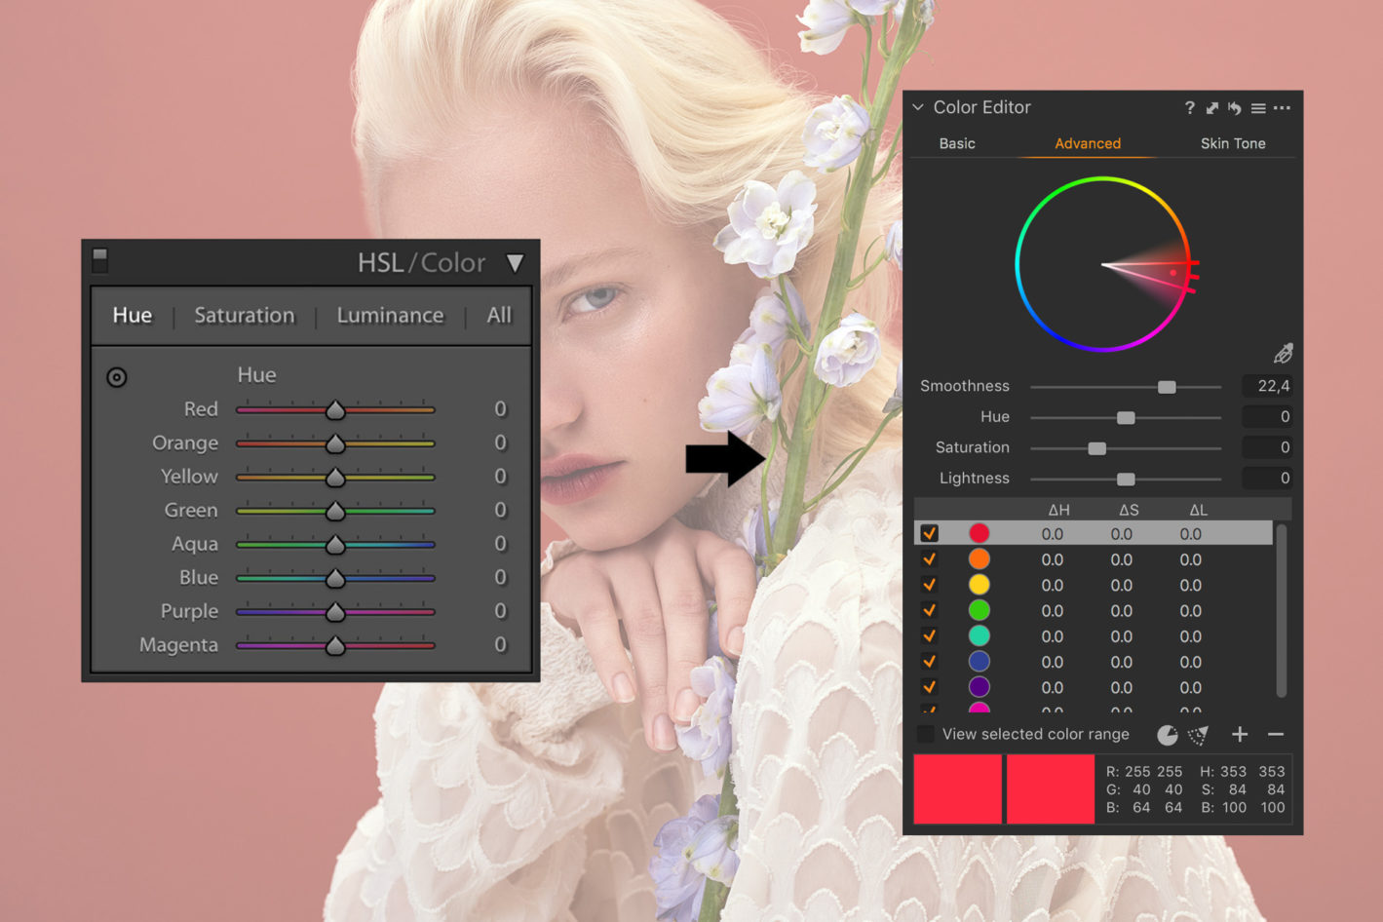The height and width of the screenshot is (922, 1383).
Task: Collapse the HSL/Color panel triangle
Action: [516, 263]
